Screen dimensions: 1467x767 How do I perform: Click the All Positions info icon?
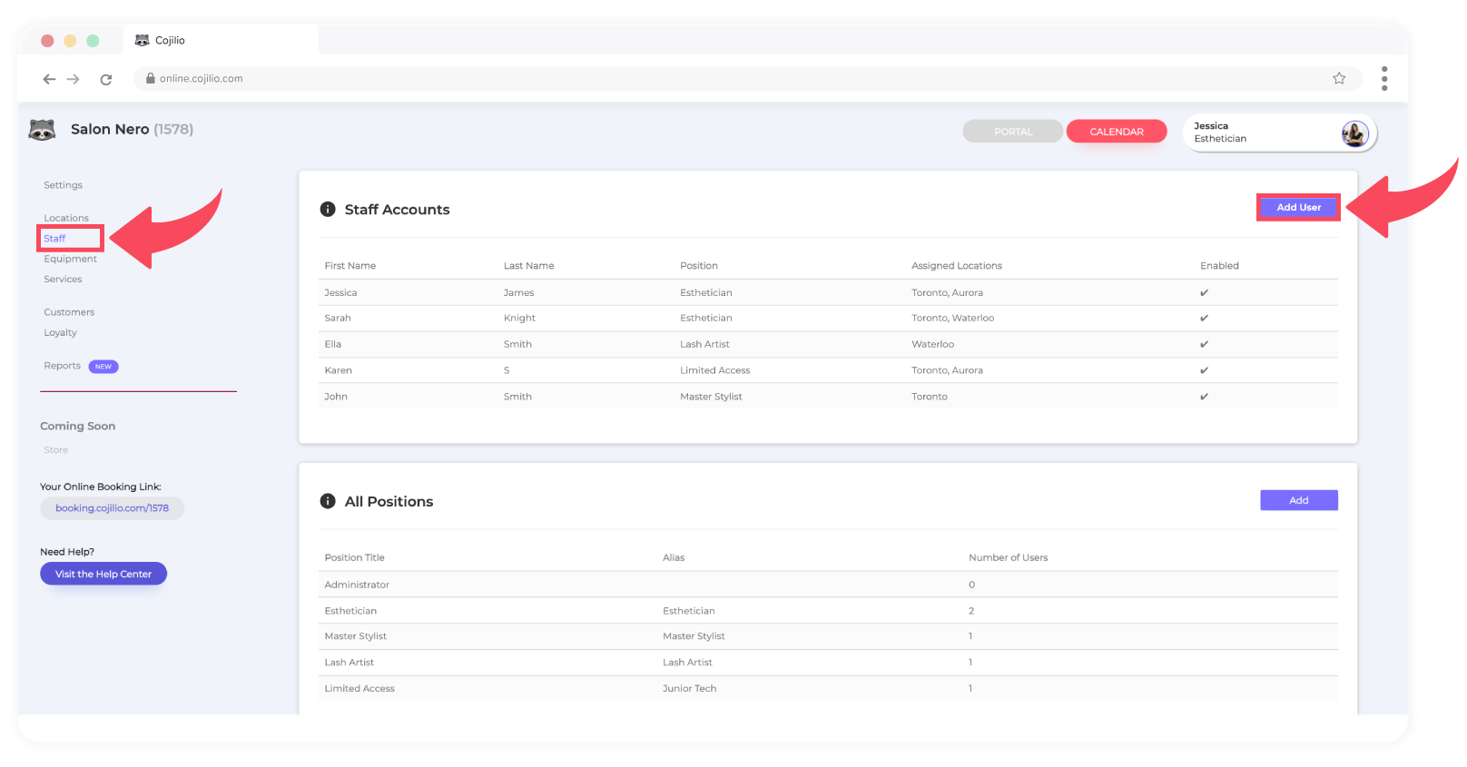coord(328,502)
